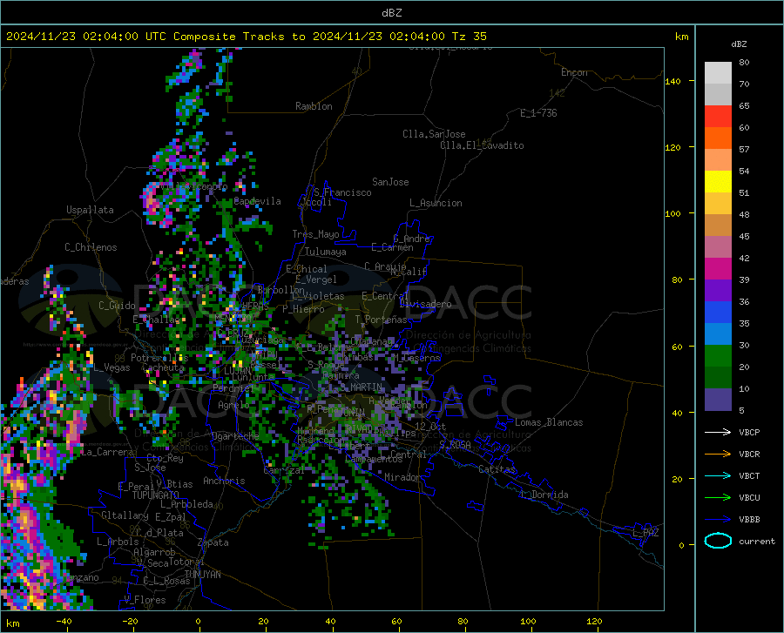Click the cyan 'current' ellipse symbol
Viewport: 784px width, 633px height.
click(718, 541)
